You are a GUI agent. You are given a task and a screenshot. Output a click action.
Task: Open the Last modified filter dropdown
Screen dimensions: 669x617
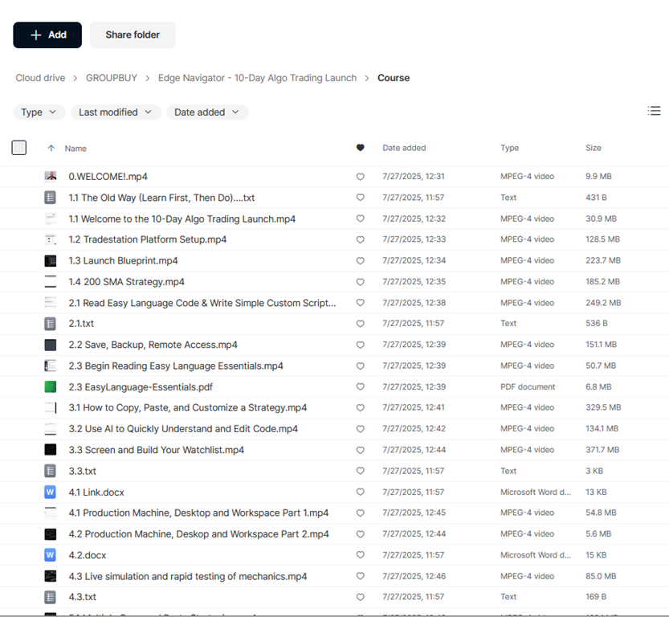pyautogui.click(x=116, y=112)
